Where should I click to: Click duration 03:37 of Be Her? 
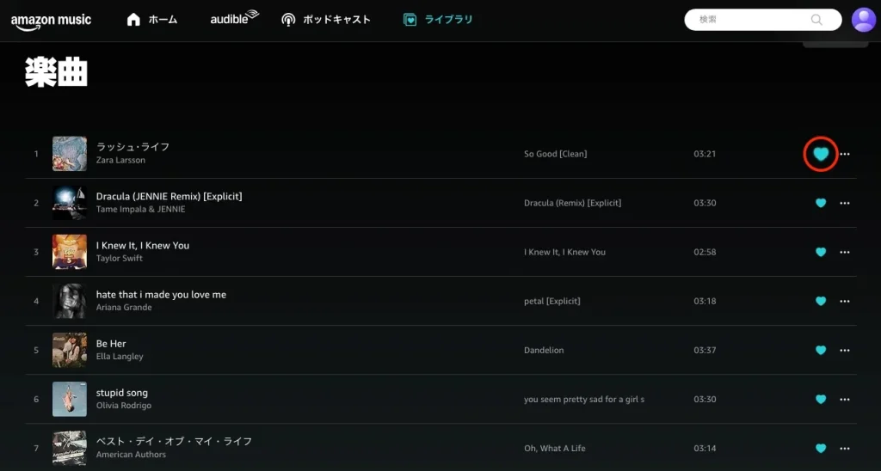[705, 351]
